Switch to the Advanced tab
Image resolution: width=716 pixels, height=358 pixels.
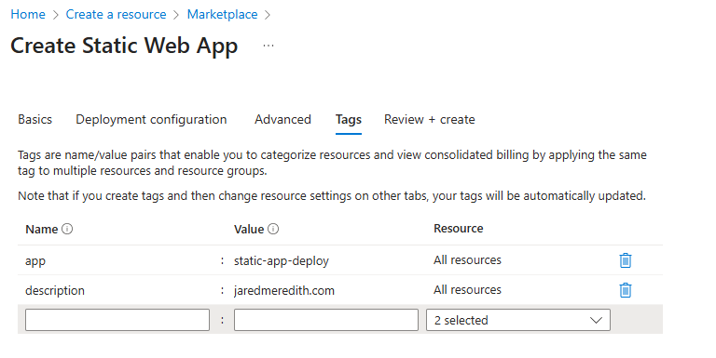click(x=282, y=119)
